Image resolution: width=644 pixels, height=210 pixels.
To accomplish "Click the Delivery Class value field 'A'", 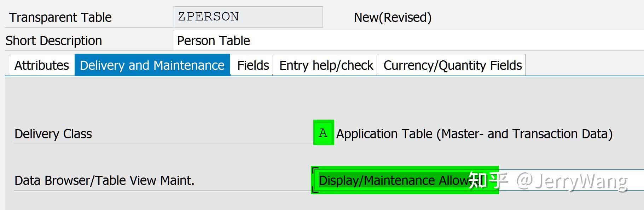I will [323, 133].
